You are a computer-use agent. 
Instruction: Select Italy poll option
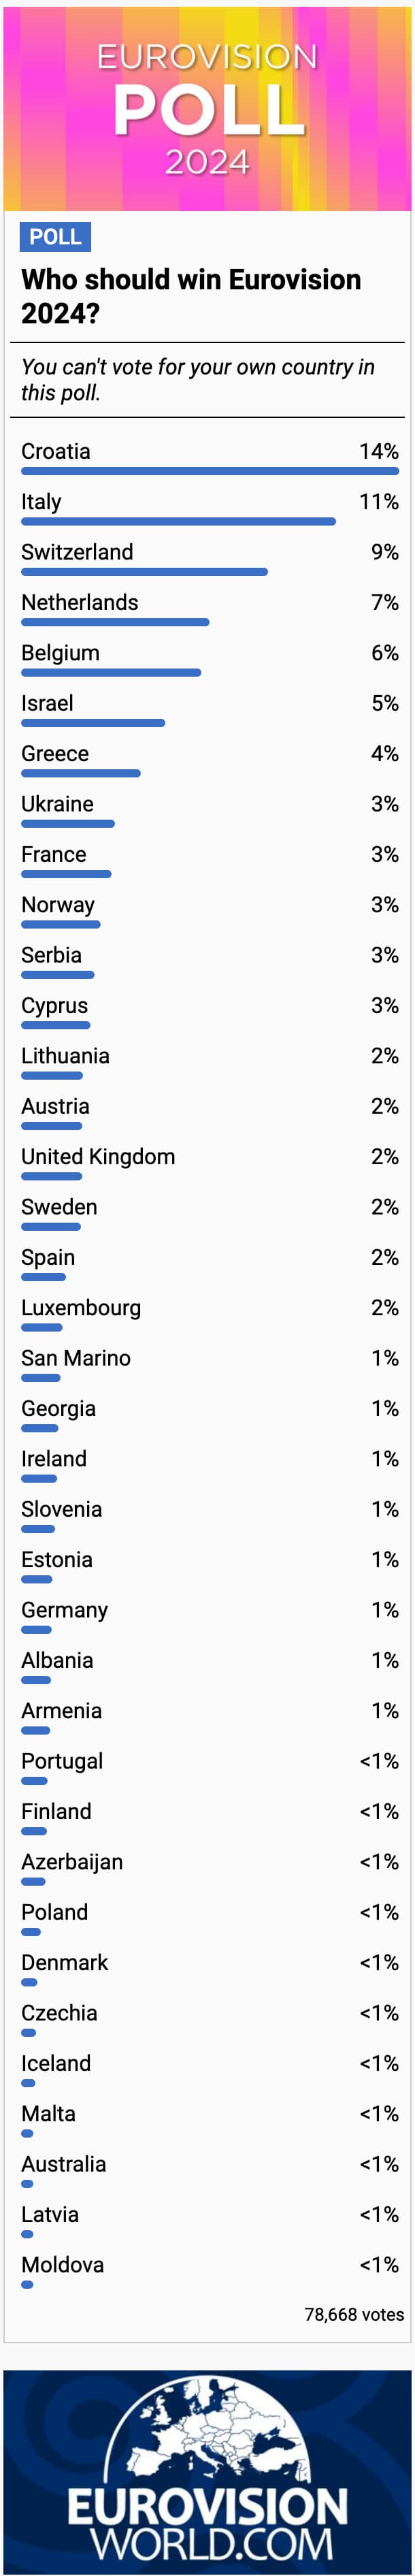[41, 502]
